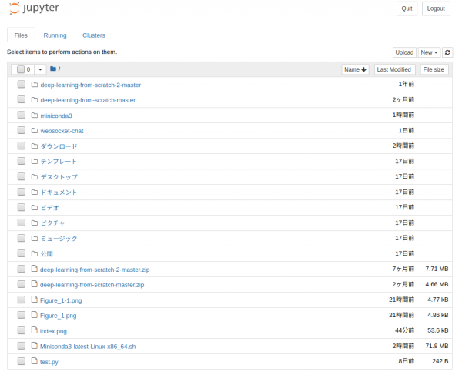Image resolution: width=462 pixels, height=375 pixels.
Task: Sort the list by Name
Action: pyautogui.click(x=355, y=69)
